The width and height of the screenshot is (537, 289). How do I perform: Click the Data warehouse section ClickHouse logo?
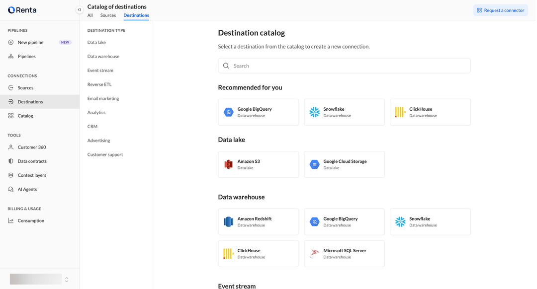click(x=228, y=254)
